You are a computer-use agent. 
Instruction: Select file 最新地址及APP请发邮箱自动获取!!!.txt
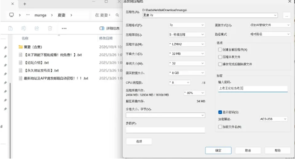56,78
